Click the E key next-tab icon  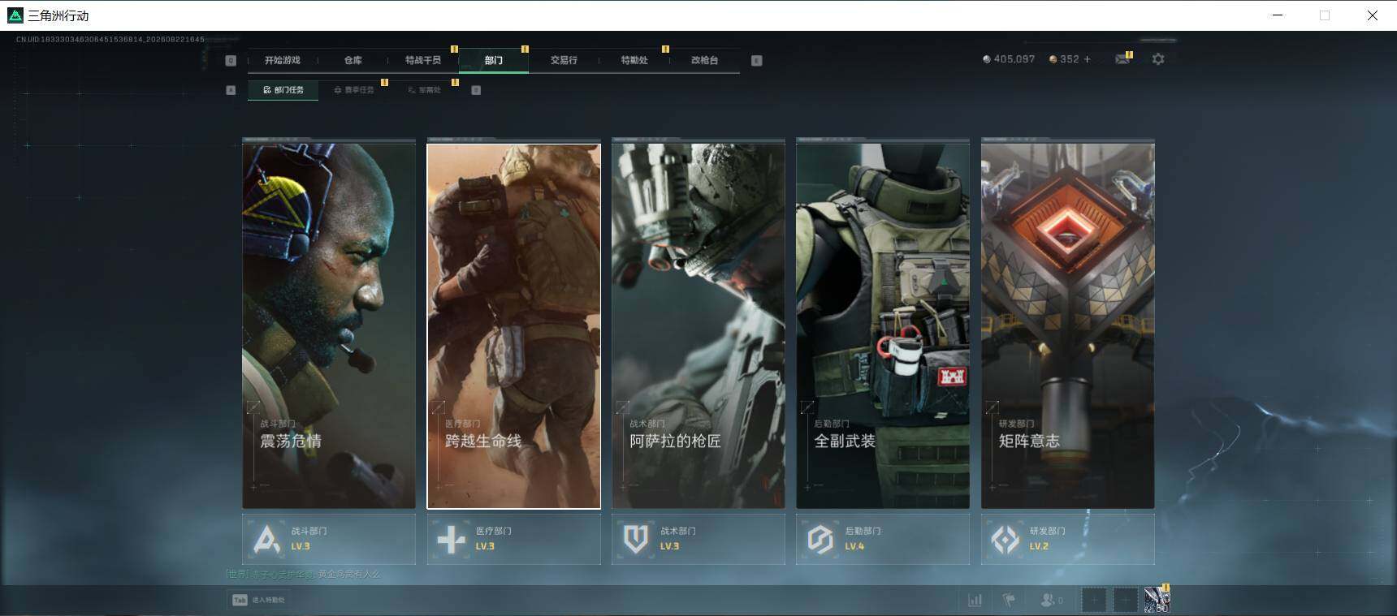tap(757, 61)
